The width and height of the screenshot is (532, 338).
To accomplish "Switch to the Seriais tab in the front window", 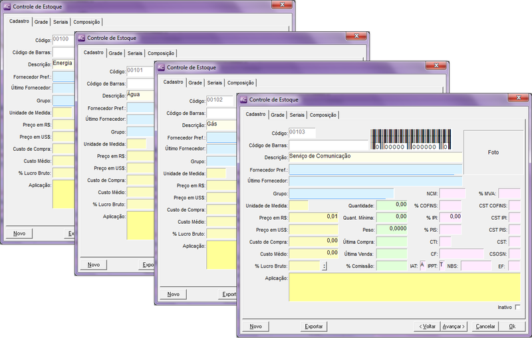I will click(297, 115).
